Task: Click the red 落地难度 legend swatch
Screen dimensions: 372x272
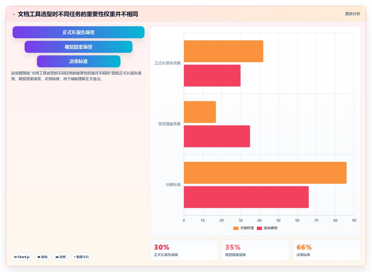Action: coord(259,228)
